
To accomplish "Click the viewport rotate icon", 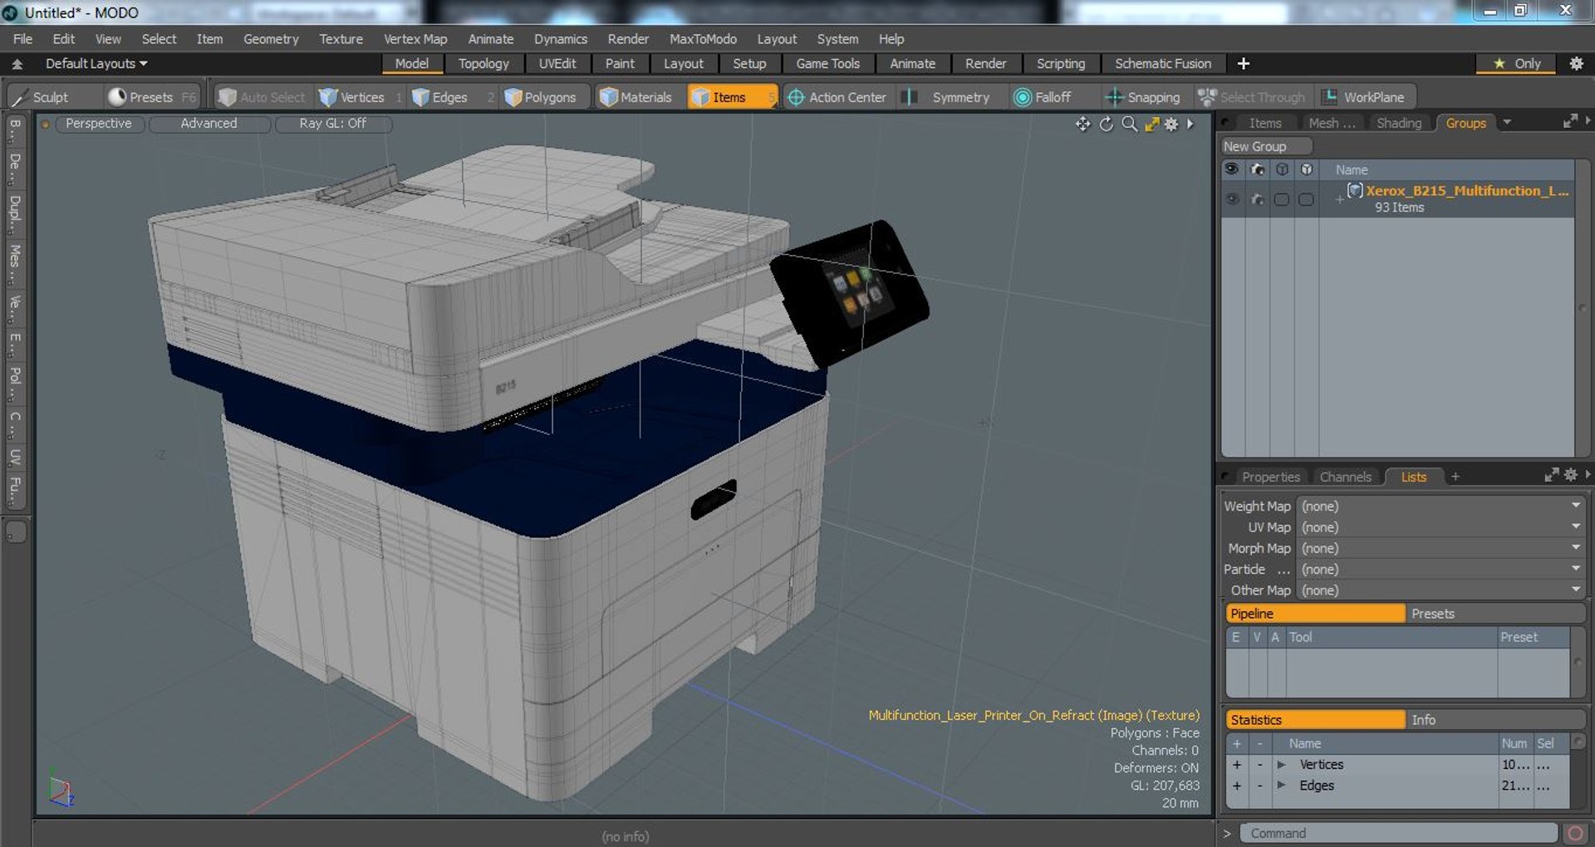I will [1106, 124].
